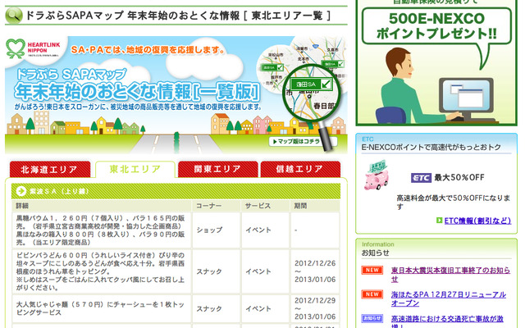Click the 年末年始のおとくな情報[一覧版] banner title
Screen dimensions: 525x328
pyautogui.click(x=137, y=92)
